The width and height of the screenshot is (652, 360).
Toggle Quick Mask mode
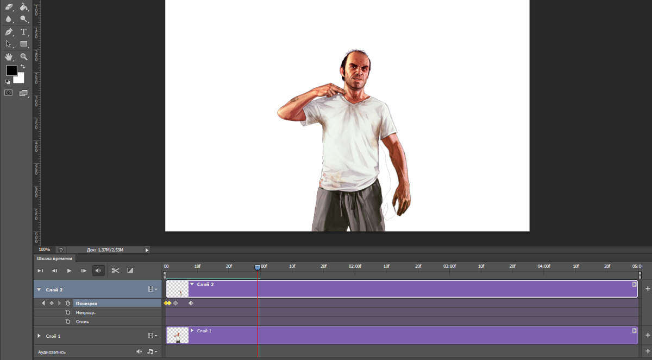click(x=9, y=93)
